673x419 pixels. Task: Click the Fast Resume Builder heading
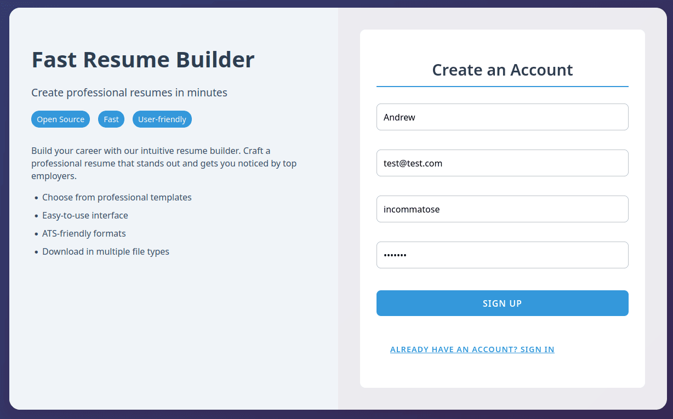coord(143,60)
